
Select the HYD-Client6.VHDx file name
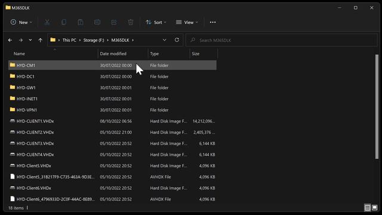[34, 188]
